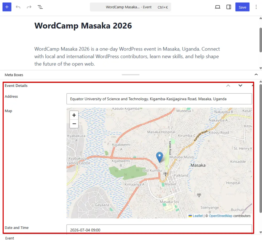The image size is (262, 240).
Task: Open the block inserter plus button
Action: 7,7
